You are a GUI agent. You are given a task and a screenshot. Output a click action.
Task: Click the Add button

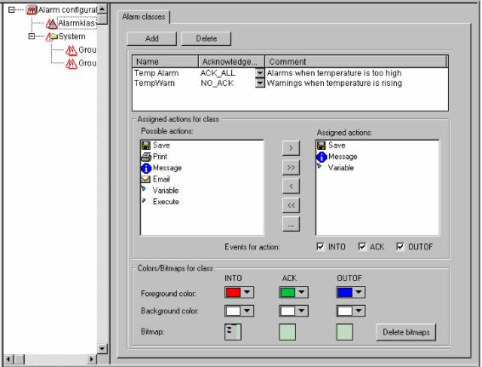click(151, 39)
